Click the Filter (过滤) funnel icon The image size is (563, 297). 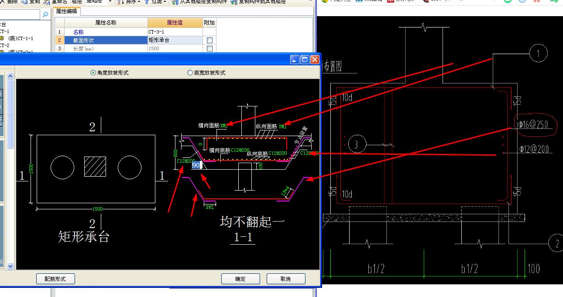(147, 2)
